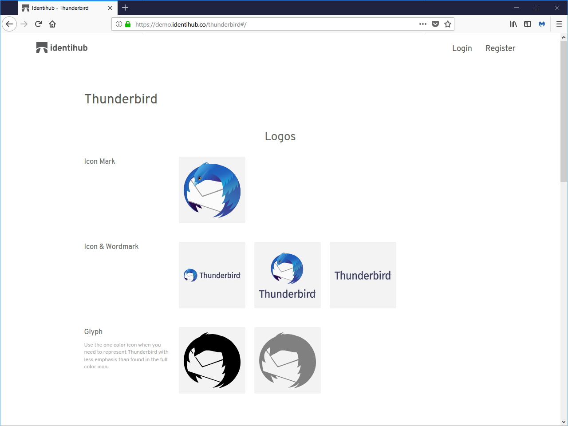Open page actions three-dot menu
The width and height of the screenshot is (568, 426).
pos(423,24)
